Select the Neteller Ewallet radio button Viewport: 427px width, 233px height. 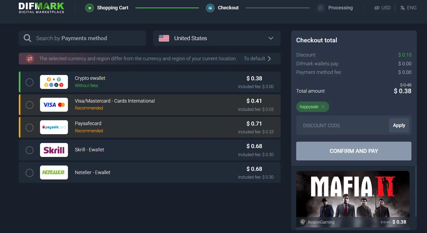[x=30, y=173]
